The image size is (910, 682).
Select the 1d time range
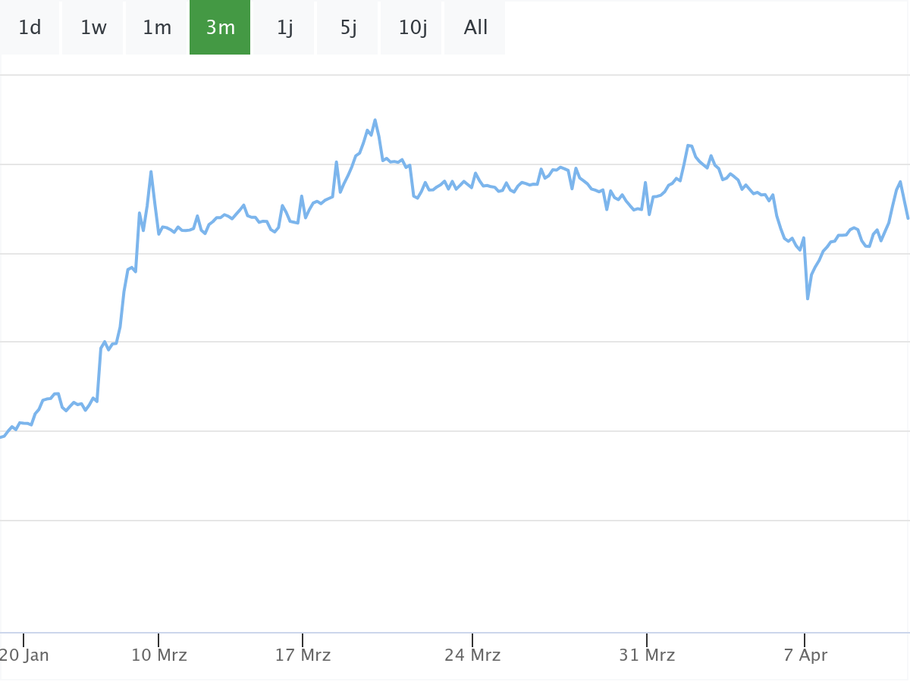coord(30,28)
